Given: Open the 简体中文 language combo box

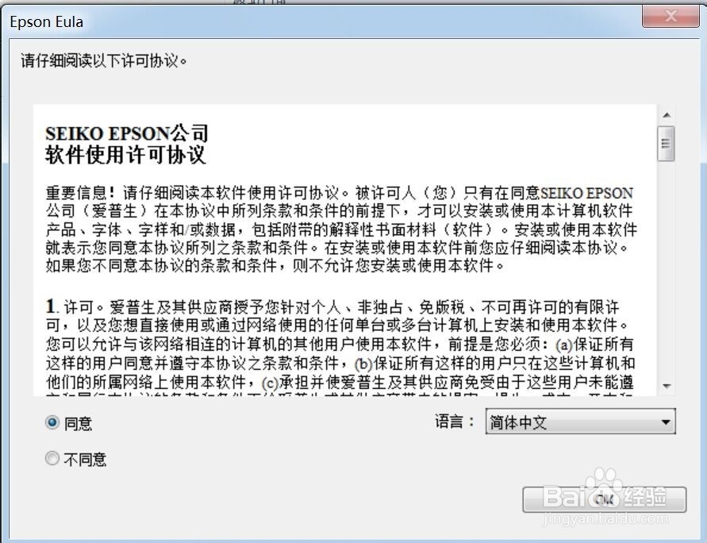Looking at the screenshot, I should point(580,422).
